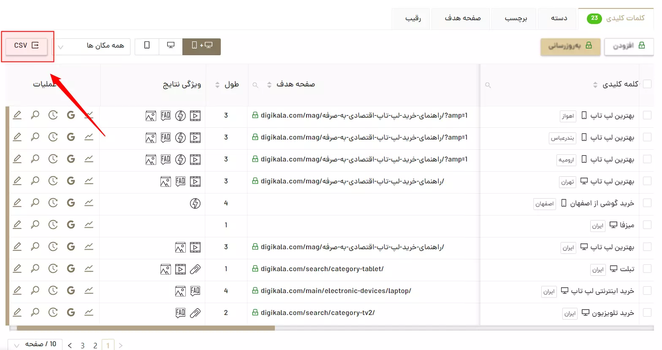Check the خرید اینترنتی لپ تاپ row checkbox

coord(647,291)
